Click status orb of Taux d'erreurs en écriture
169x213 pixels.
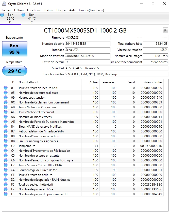[6, 175]
